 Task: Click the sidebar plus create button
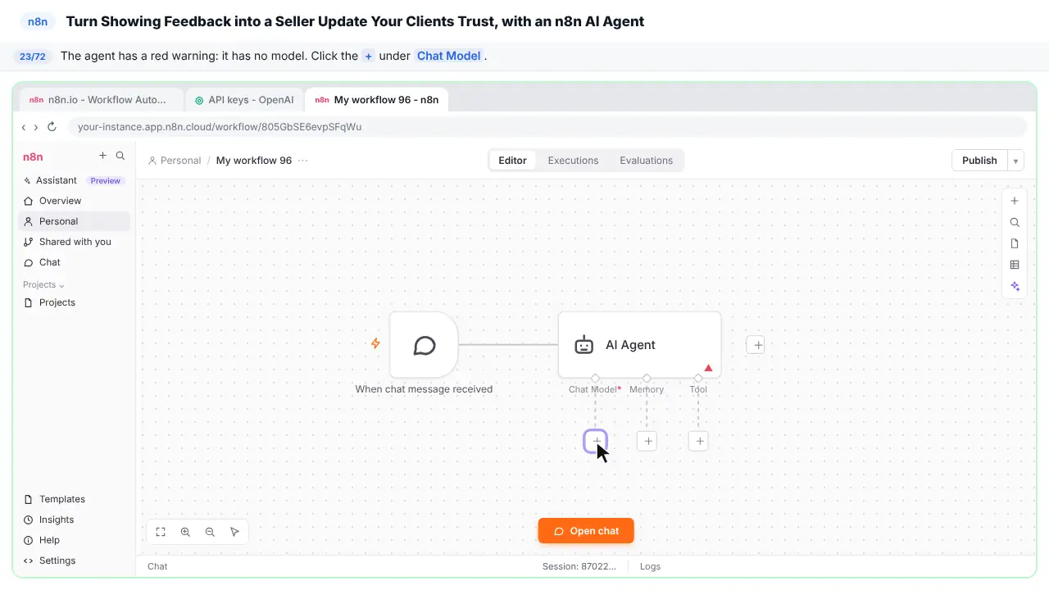click(x=102, y=156)
